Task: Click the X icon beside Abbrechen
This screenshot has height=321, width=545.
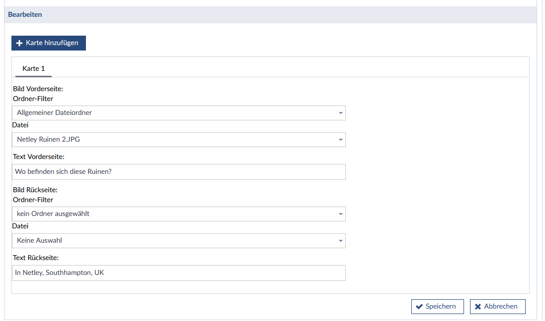Action: click(478, 307)
